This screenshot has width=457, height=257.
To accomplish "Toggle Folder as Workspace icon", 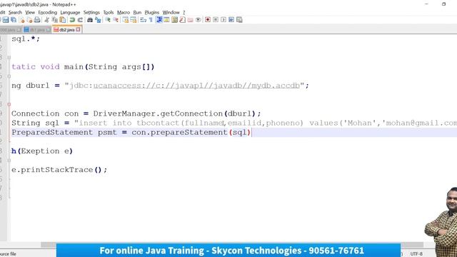I will click(190, 20).
